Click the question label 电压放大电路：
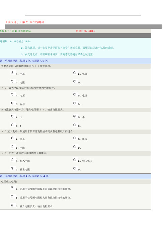The image size is (166, 235). 9,181
